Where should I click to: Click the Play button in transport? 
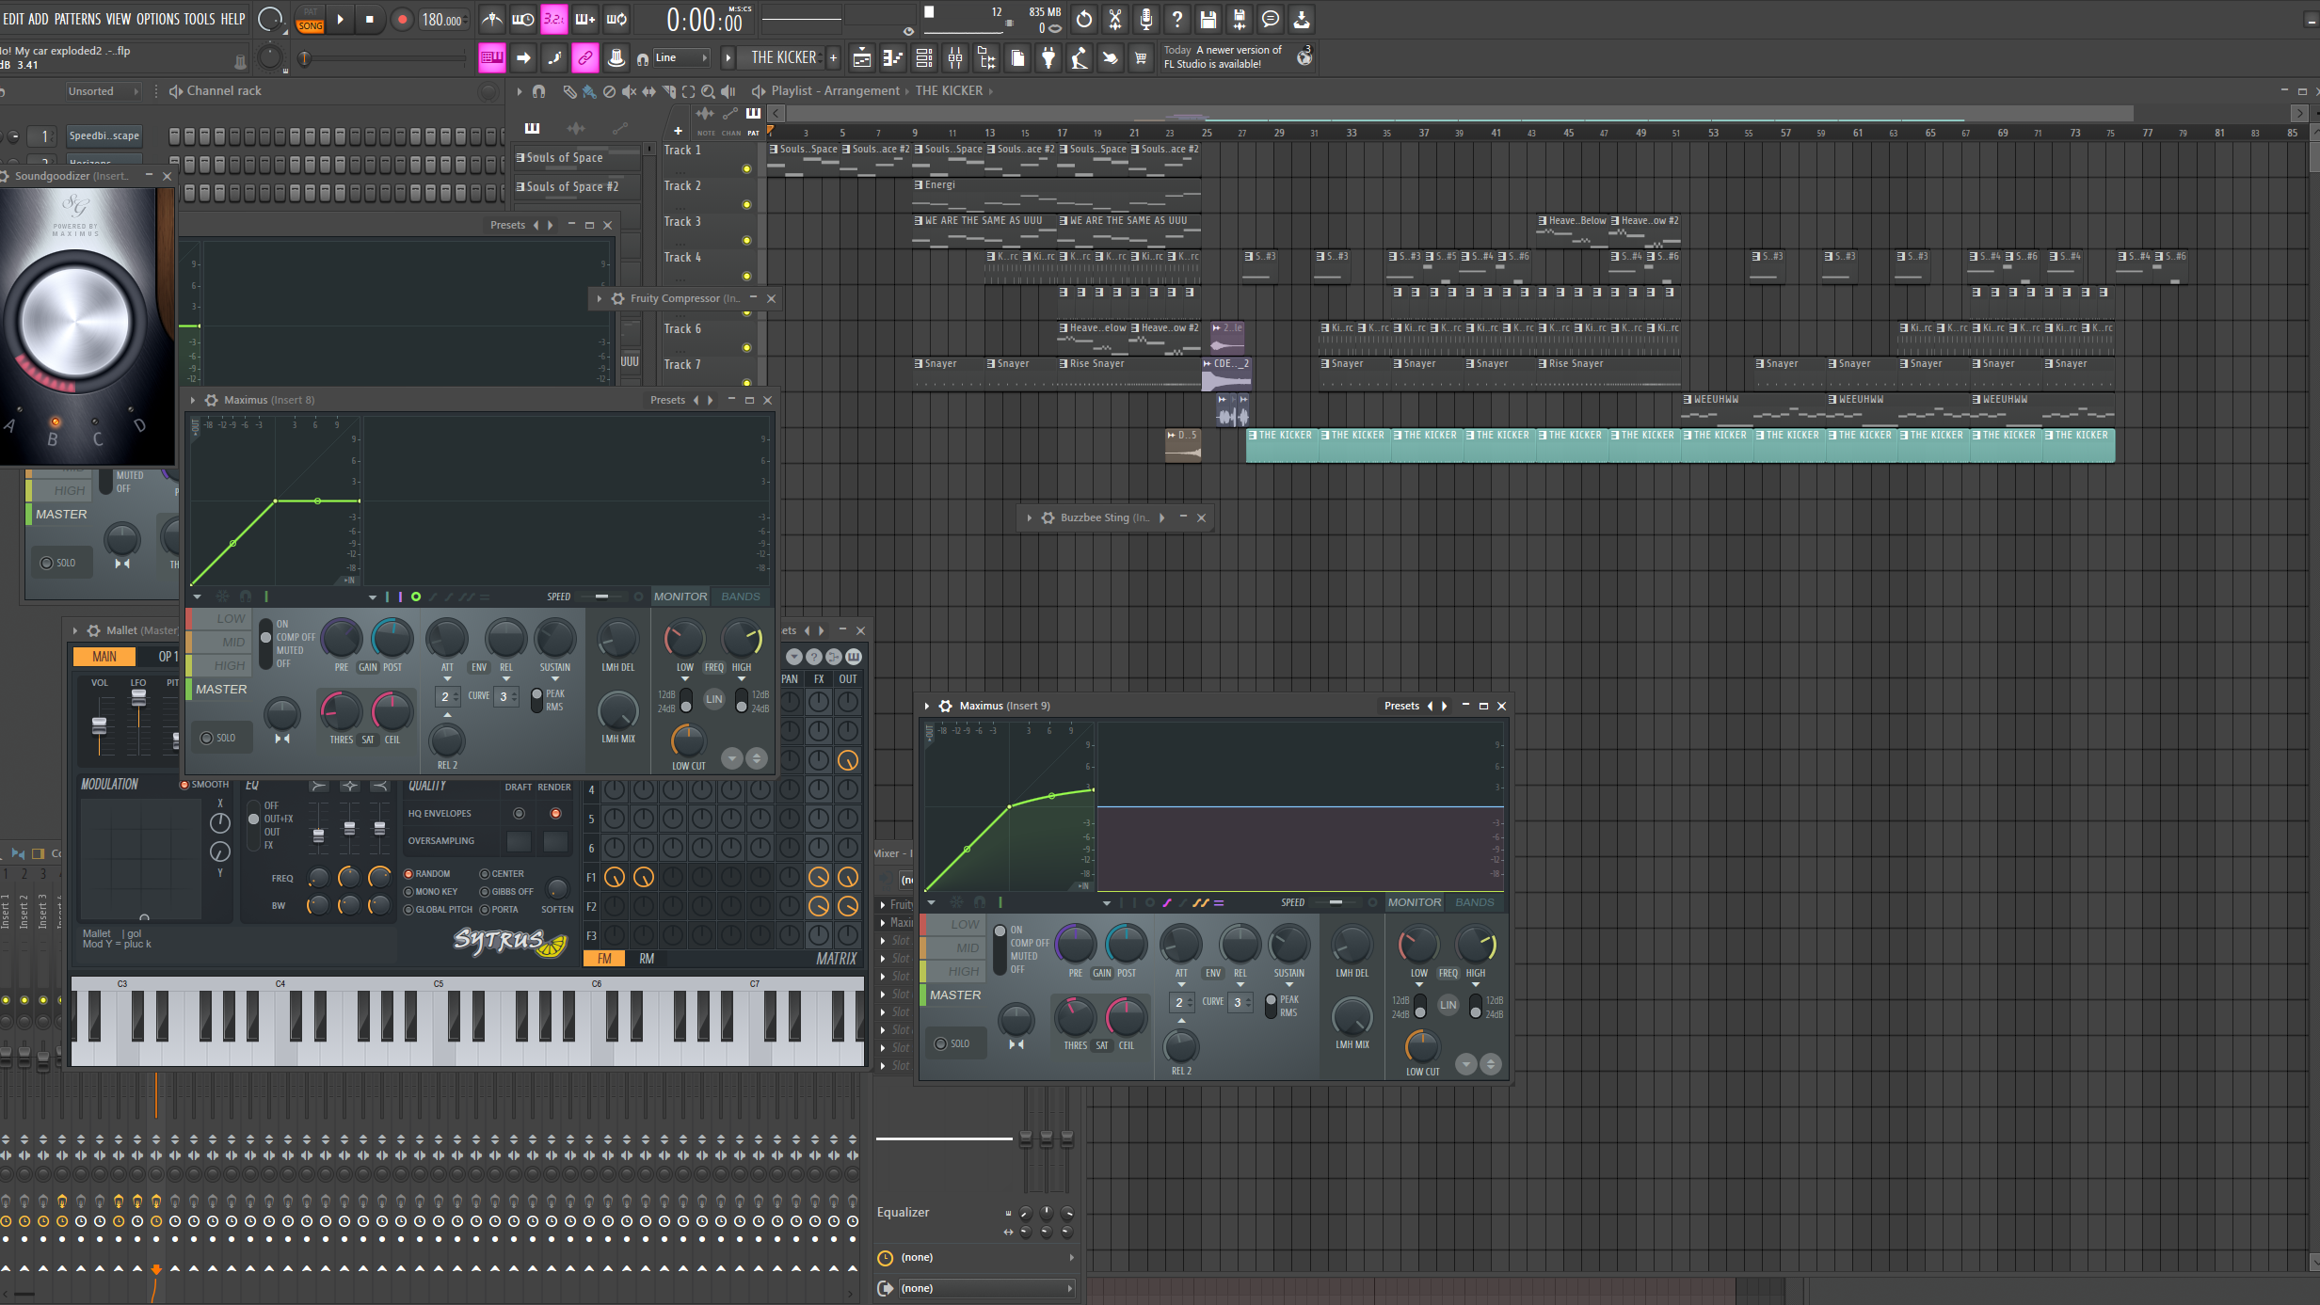[x=340, y=19]
